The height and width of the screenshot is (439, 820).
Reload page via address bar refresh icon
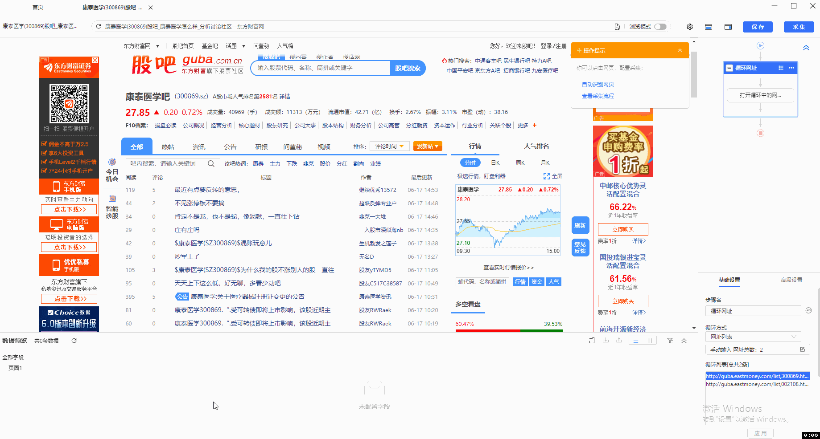[x=99, y=27]
